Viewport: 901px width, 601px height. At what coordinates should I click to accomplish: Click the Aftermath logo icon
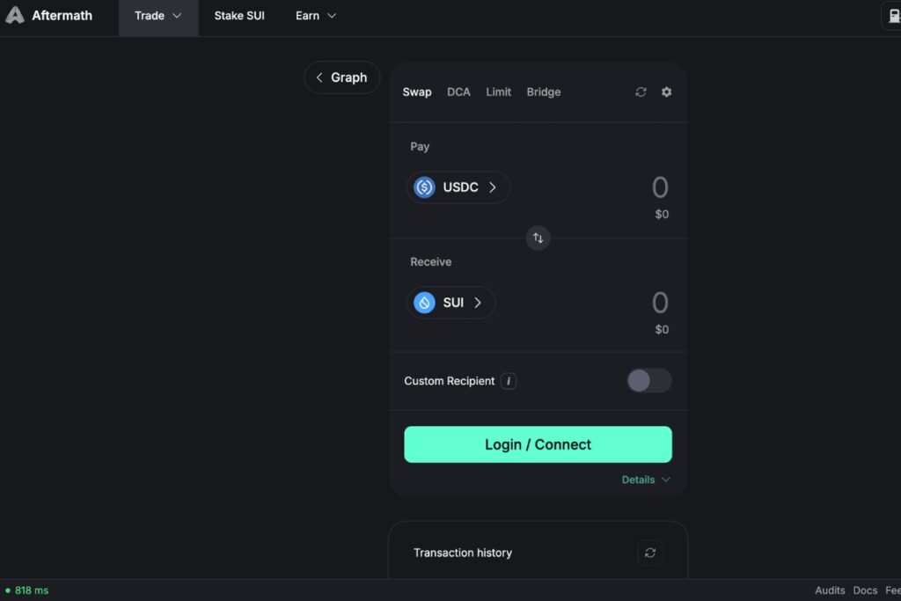(14, 15)
